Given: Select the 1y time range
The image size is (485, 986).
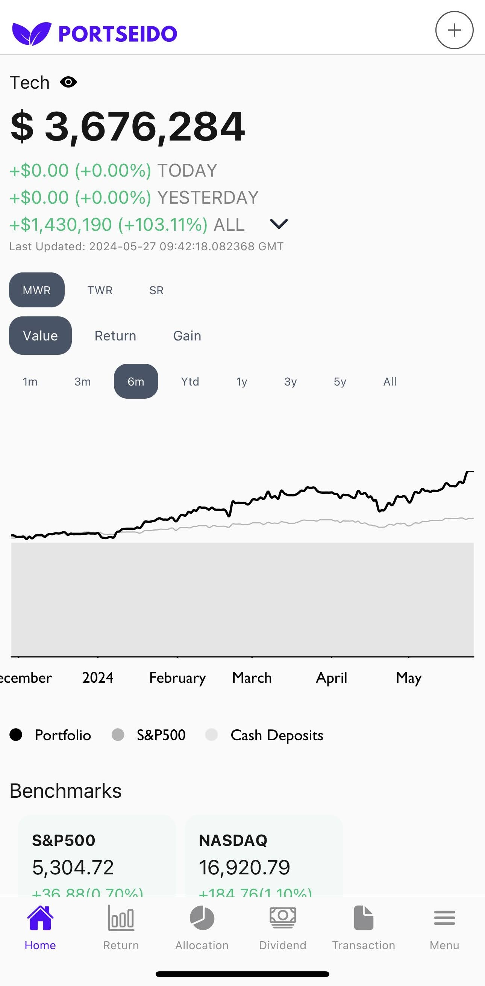Looking at the screenshot, I should tap(241, 382).
